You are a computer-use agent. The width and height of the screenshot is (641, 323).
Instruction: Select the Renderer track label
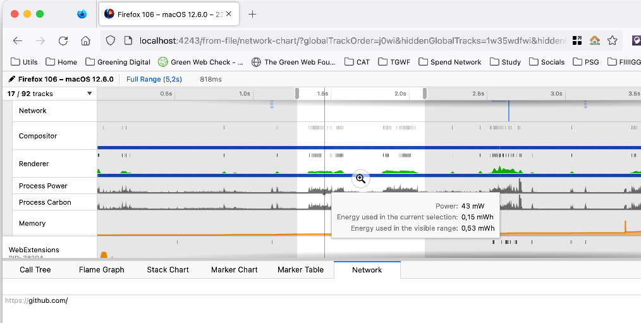(x=34, y=164)
